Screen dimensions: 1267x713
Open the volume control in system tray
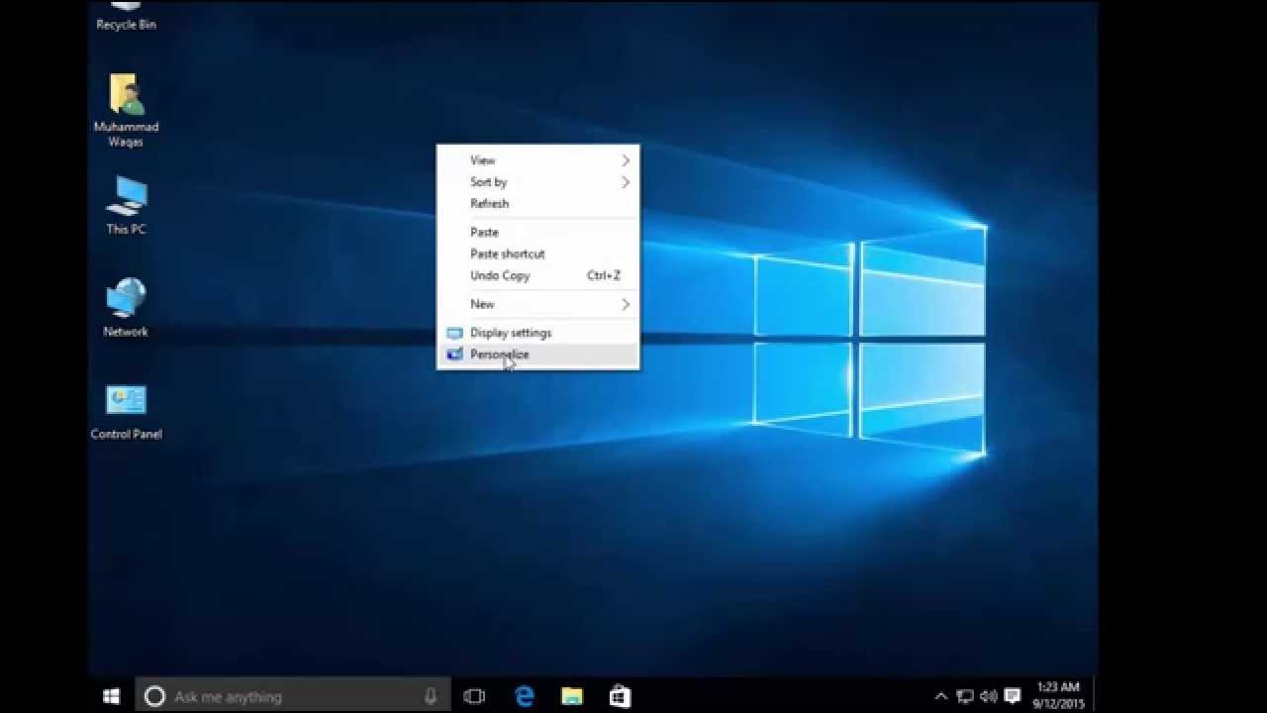(x=988, y=695)
